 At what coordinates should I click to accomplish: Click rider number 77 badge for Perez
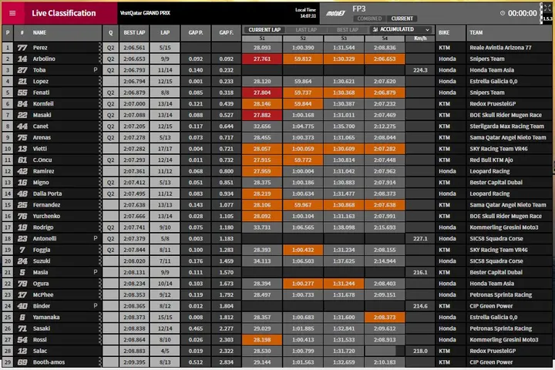22,48
